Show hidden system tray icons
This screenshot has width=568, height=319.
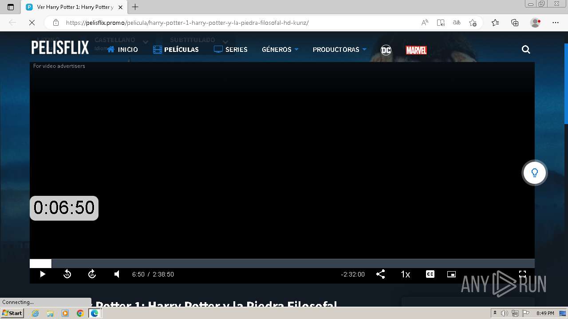click(x=495, y=313)
